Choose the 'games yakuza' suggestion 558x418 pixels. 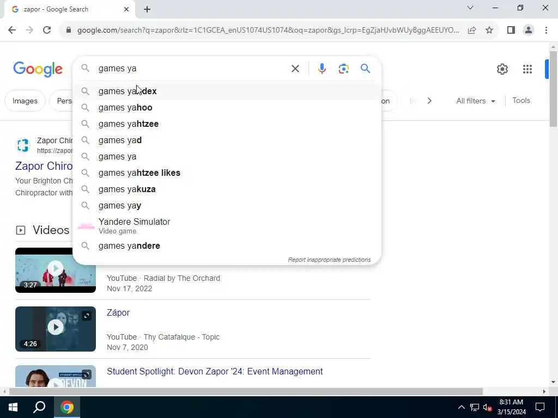pyautogui.click(x=227, y=189)
